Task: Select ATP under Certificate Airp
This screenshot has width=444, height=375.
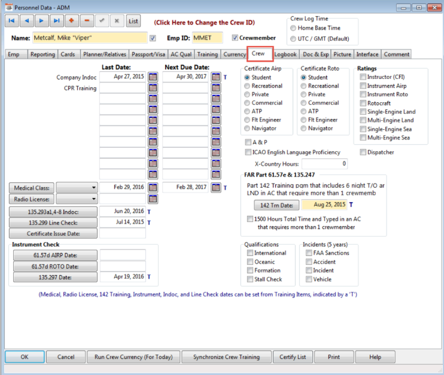Action: point(248,111)
